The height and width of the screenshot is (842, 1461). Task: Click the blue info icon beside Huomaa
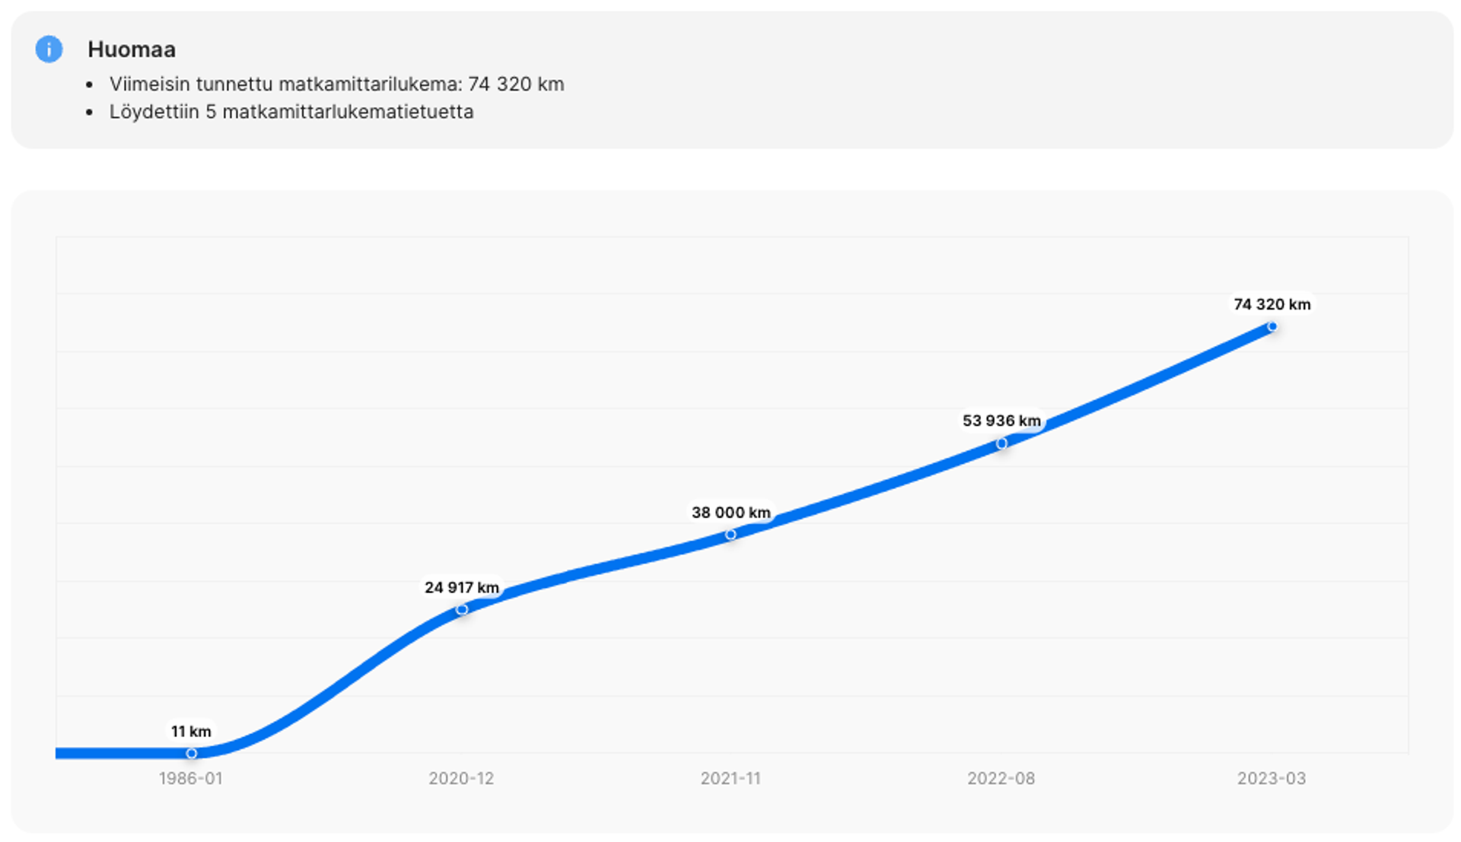49,49
